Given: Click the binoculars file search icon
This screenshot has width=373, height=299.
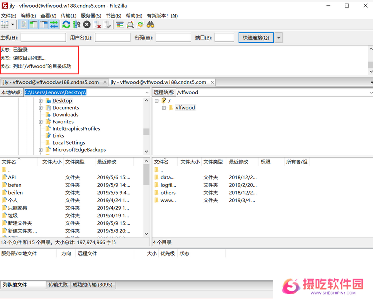Looking at the screenshot, I should coord(150,24).
